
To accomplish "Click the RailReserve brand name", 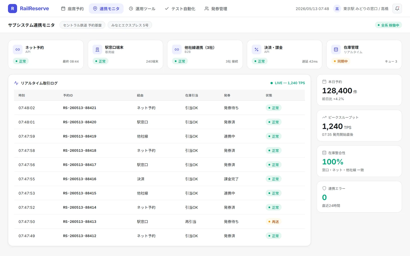I will (34, 9).
